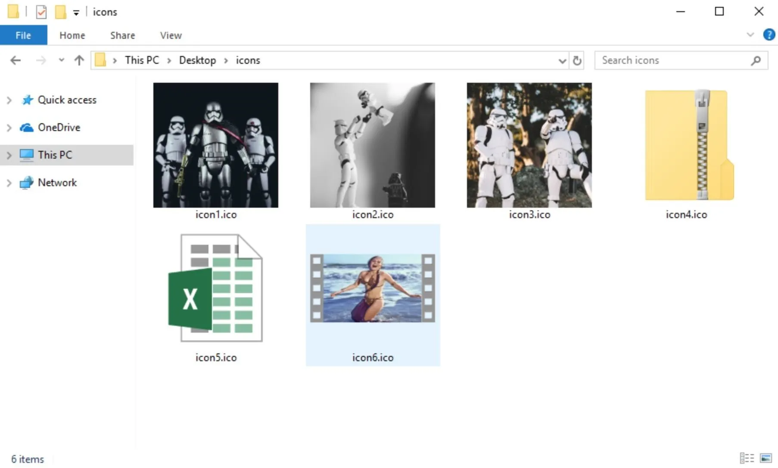
Task: Select the icon4.ico zip folder file
Action: pos(686,151)
